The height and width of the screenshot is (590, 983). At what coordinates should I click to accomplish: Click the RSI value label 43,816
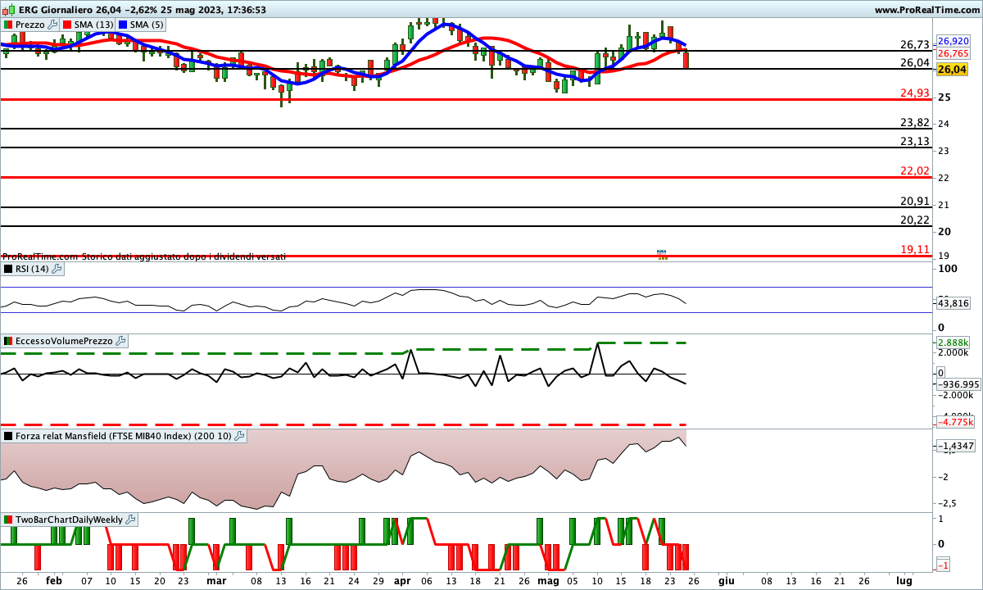pos(953,303)
